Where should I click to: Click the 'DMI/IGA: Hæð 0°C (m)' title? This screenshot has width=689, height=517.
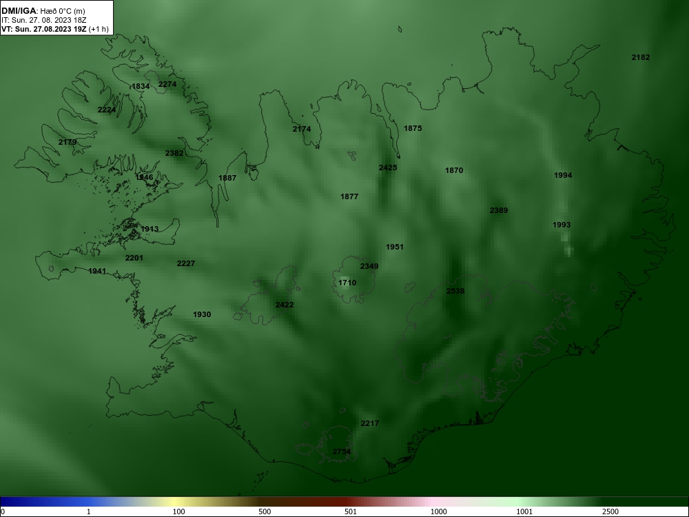click(x=43, y=11)
